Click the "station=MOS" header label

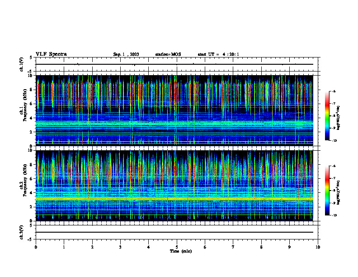pyautogui.click(x=168, y=54)
